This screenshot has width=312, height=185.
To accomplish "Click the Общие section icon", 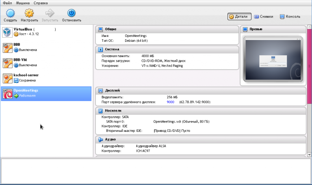I will click(100, 29).
